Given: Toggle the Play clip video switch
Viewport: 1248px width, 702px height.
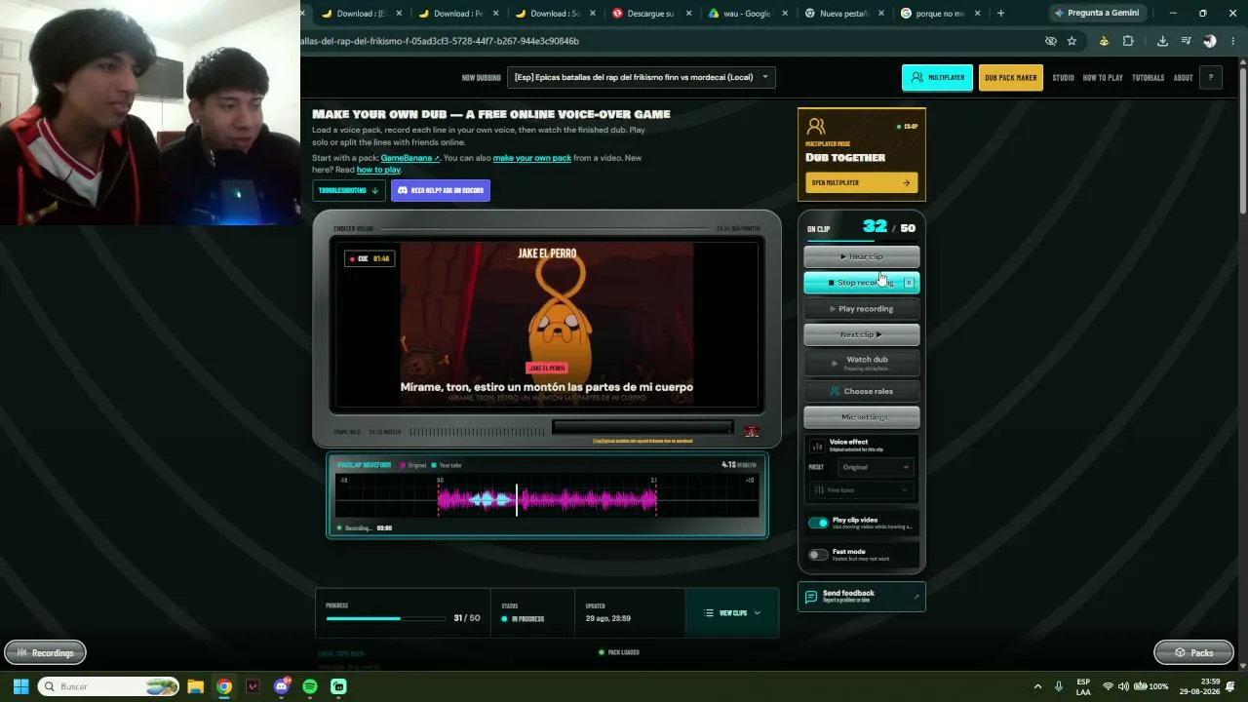Looking at the screenshot, I should coord(818,524).
